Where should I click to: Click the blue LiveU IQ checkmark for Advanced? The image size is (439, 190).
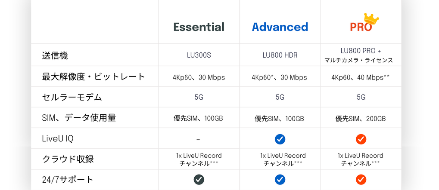(x=280, y=139)
